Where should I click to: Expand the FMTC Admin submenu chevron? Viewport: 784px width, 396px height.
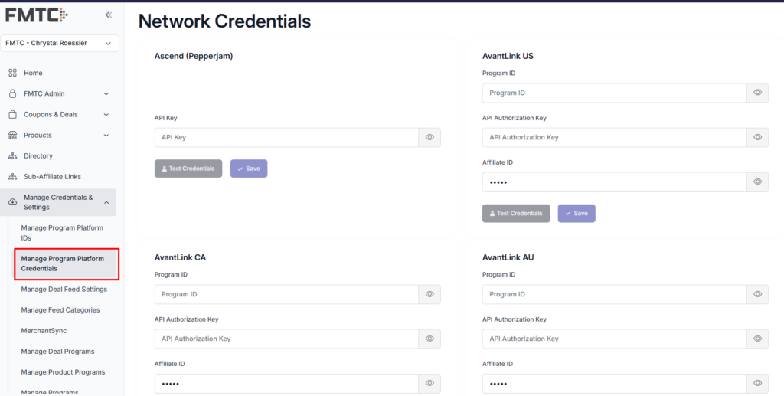pos(106,93)
